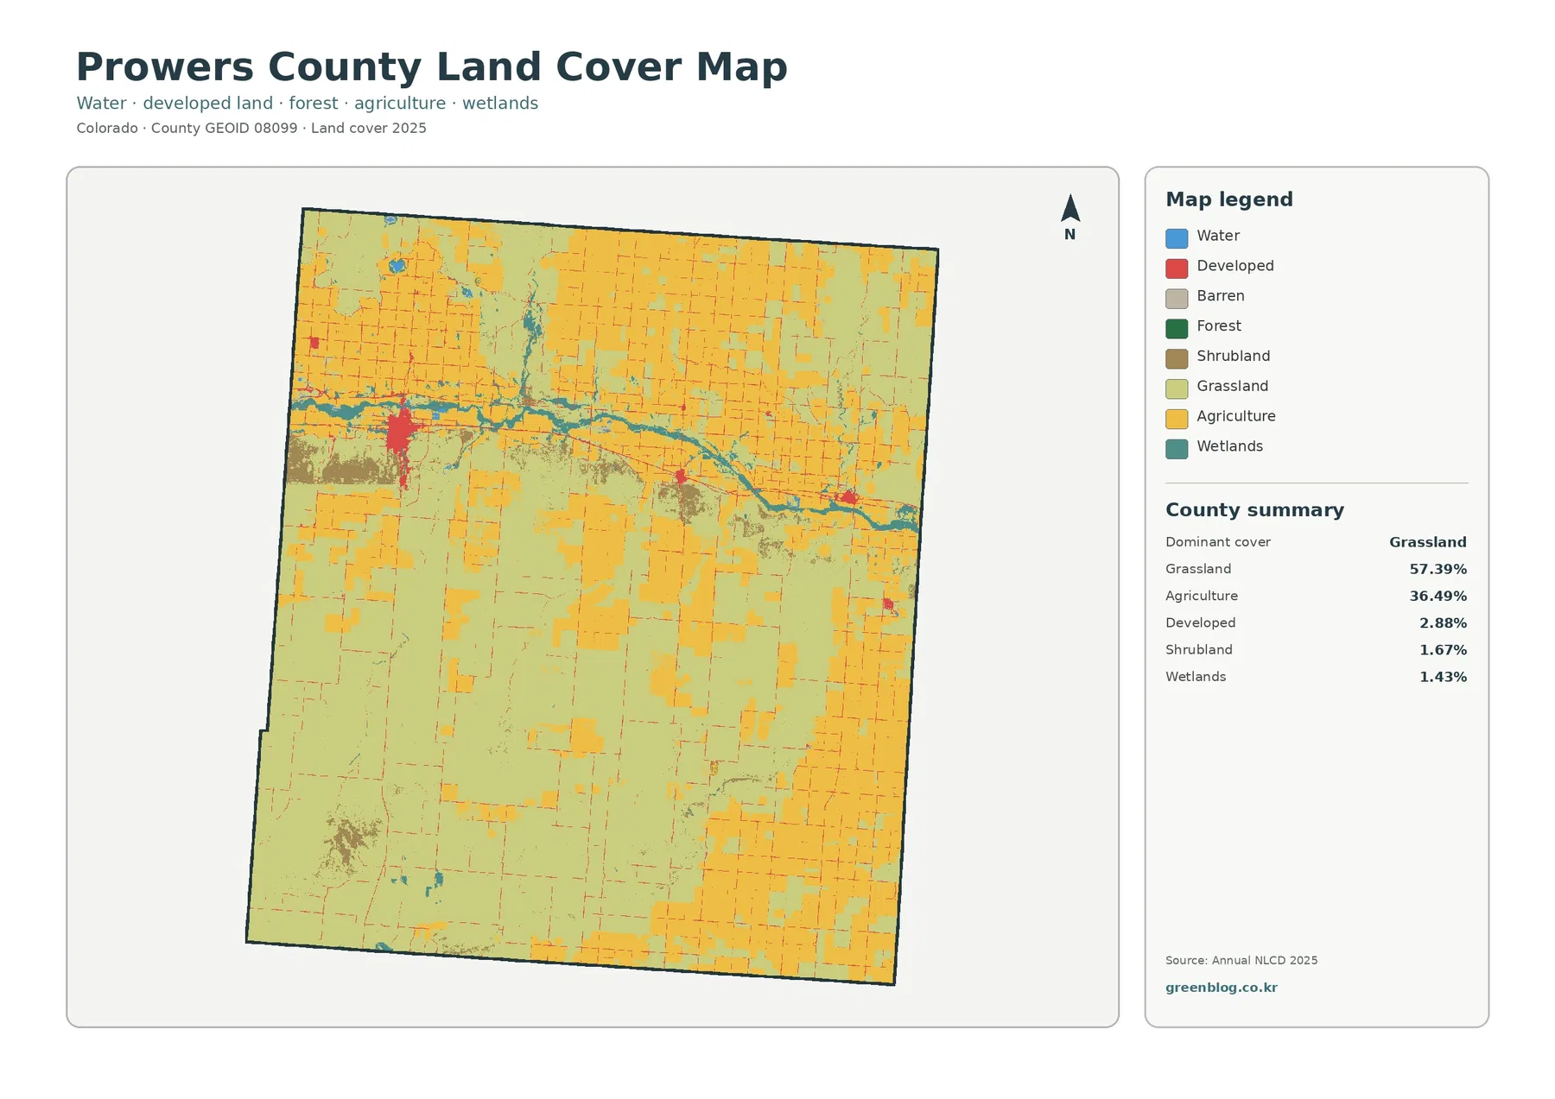The width and height of the screenshot is (1555, 1099).
Task: Click the 'Grassland' row label in County summary
Action: point(1198,569)
